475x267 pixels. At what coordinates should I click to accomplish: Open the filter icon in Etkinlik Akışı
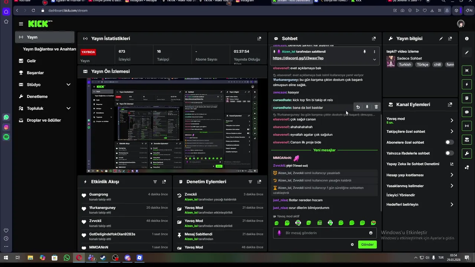click(x=155, y=182)
